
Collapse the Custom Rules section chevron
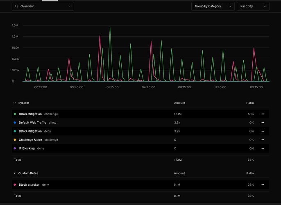tap(14, 173)
